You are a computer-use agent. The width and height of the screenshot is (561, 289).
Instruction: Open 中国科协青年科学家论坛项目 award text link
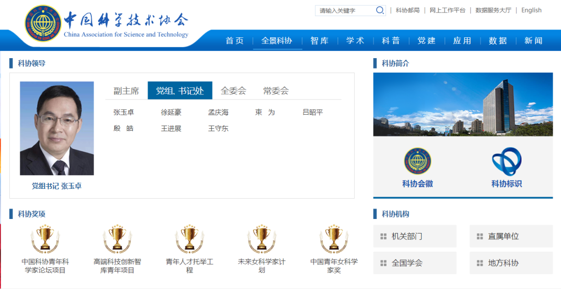point(45,266)
